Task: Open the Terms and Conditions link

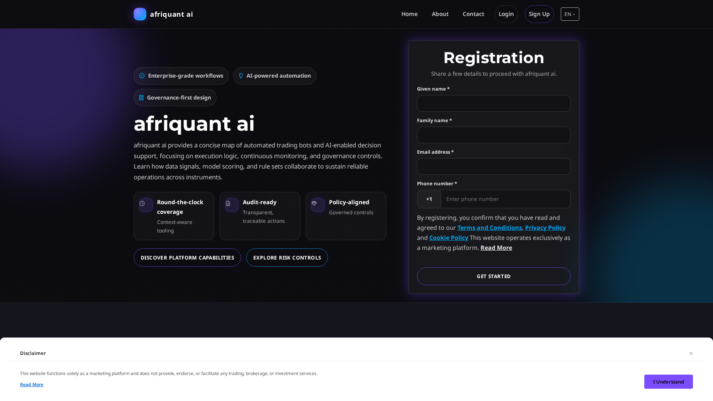Action: 489,228
